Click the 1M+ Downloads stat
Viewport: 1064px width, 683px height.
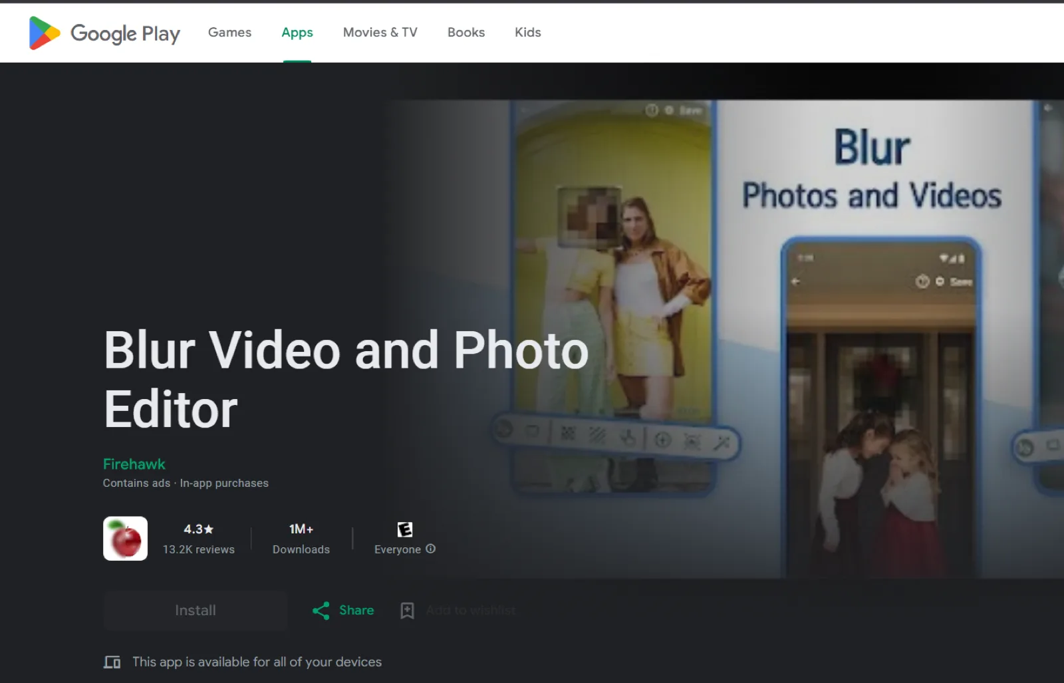[301, 539]
